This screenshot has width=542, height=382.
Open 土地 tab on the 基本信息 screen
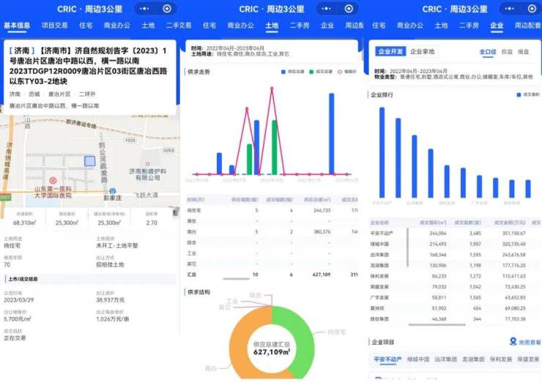[148, 25]
